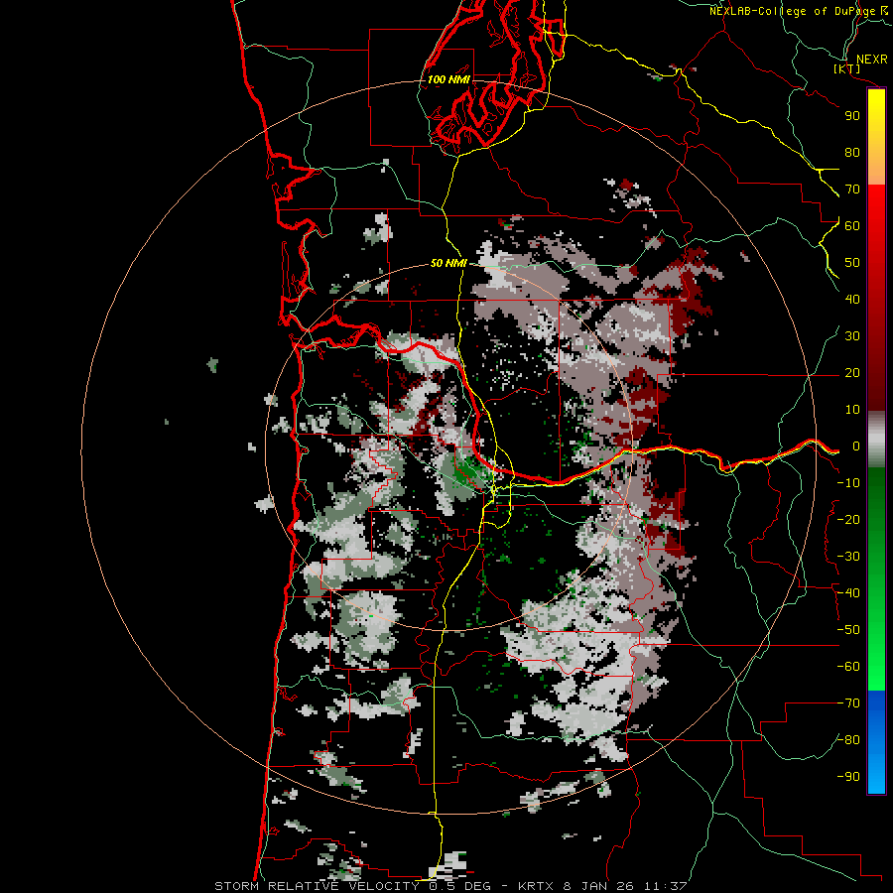Click the -20 knot scale label
This screenshot has height=893, width=893.
(x=848, y=519)
